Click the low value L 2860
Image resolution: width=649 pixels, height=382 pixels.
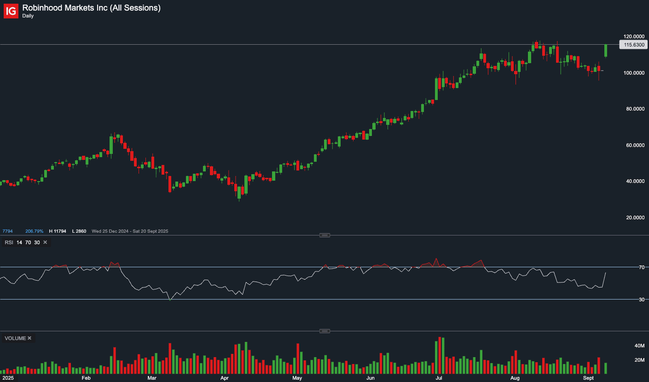coord(79,231)
